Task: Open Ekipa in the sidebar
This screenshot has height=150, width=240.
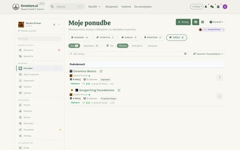Action: [39, 148]
